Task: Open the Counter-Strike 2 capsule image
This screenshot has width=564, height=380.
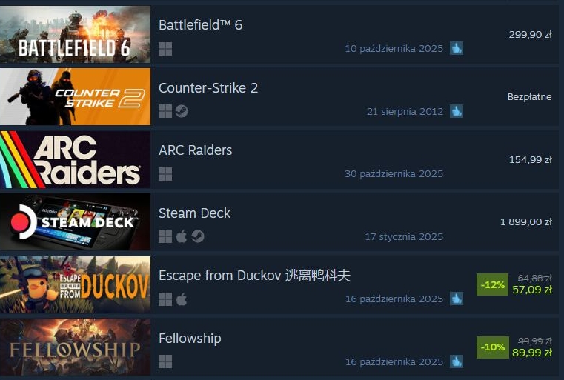Action: coord(75,97)
